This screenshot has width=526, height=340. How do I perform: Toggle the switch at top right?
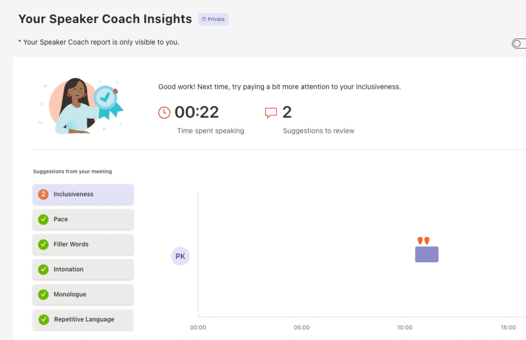click(x=519, y=44)
